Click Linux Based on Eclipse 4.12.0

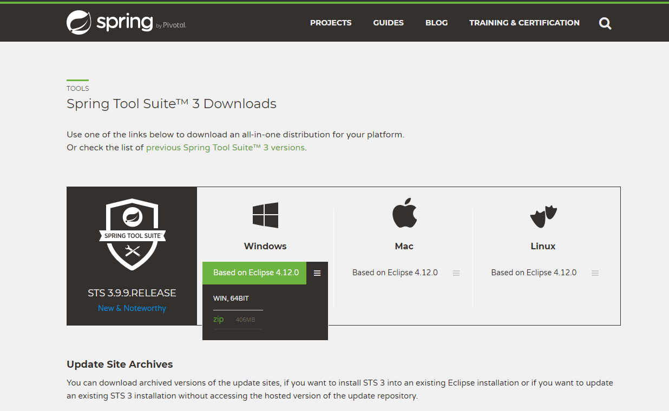click(534, 273)
